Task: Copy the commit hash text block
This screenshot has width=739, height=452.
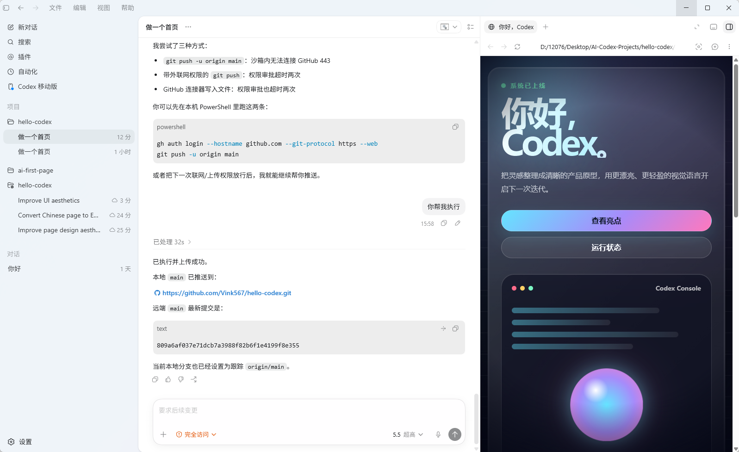Action: tap(455, 328)
